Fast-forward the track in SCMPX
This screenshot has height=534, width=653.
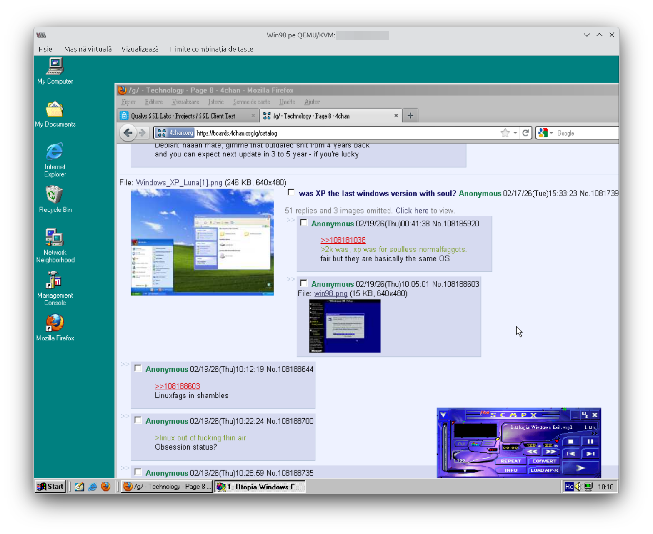point(550,452)
